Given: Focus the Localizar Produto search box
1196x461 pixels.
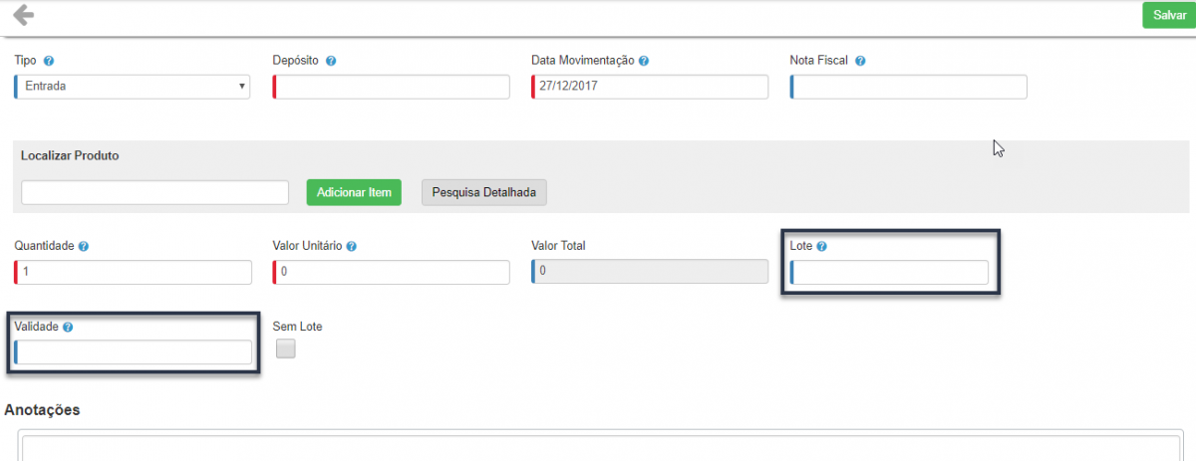Looking at the screenshot, I should click(x=154, y=192).
